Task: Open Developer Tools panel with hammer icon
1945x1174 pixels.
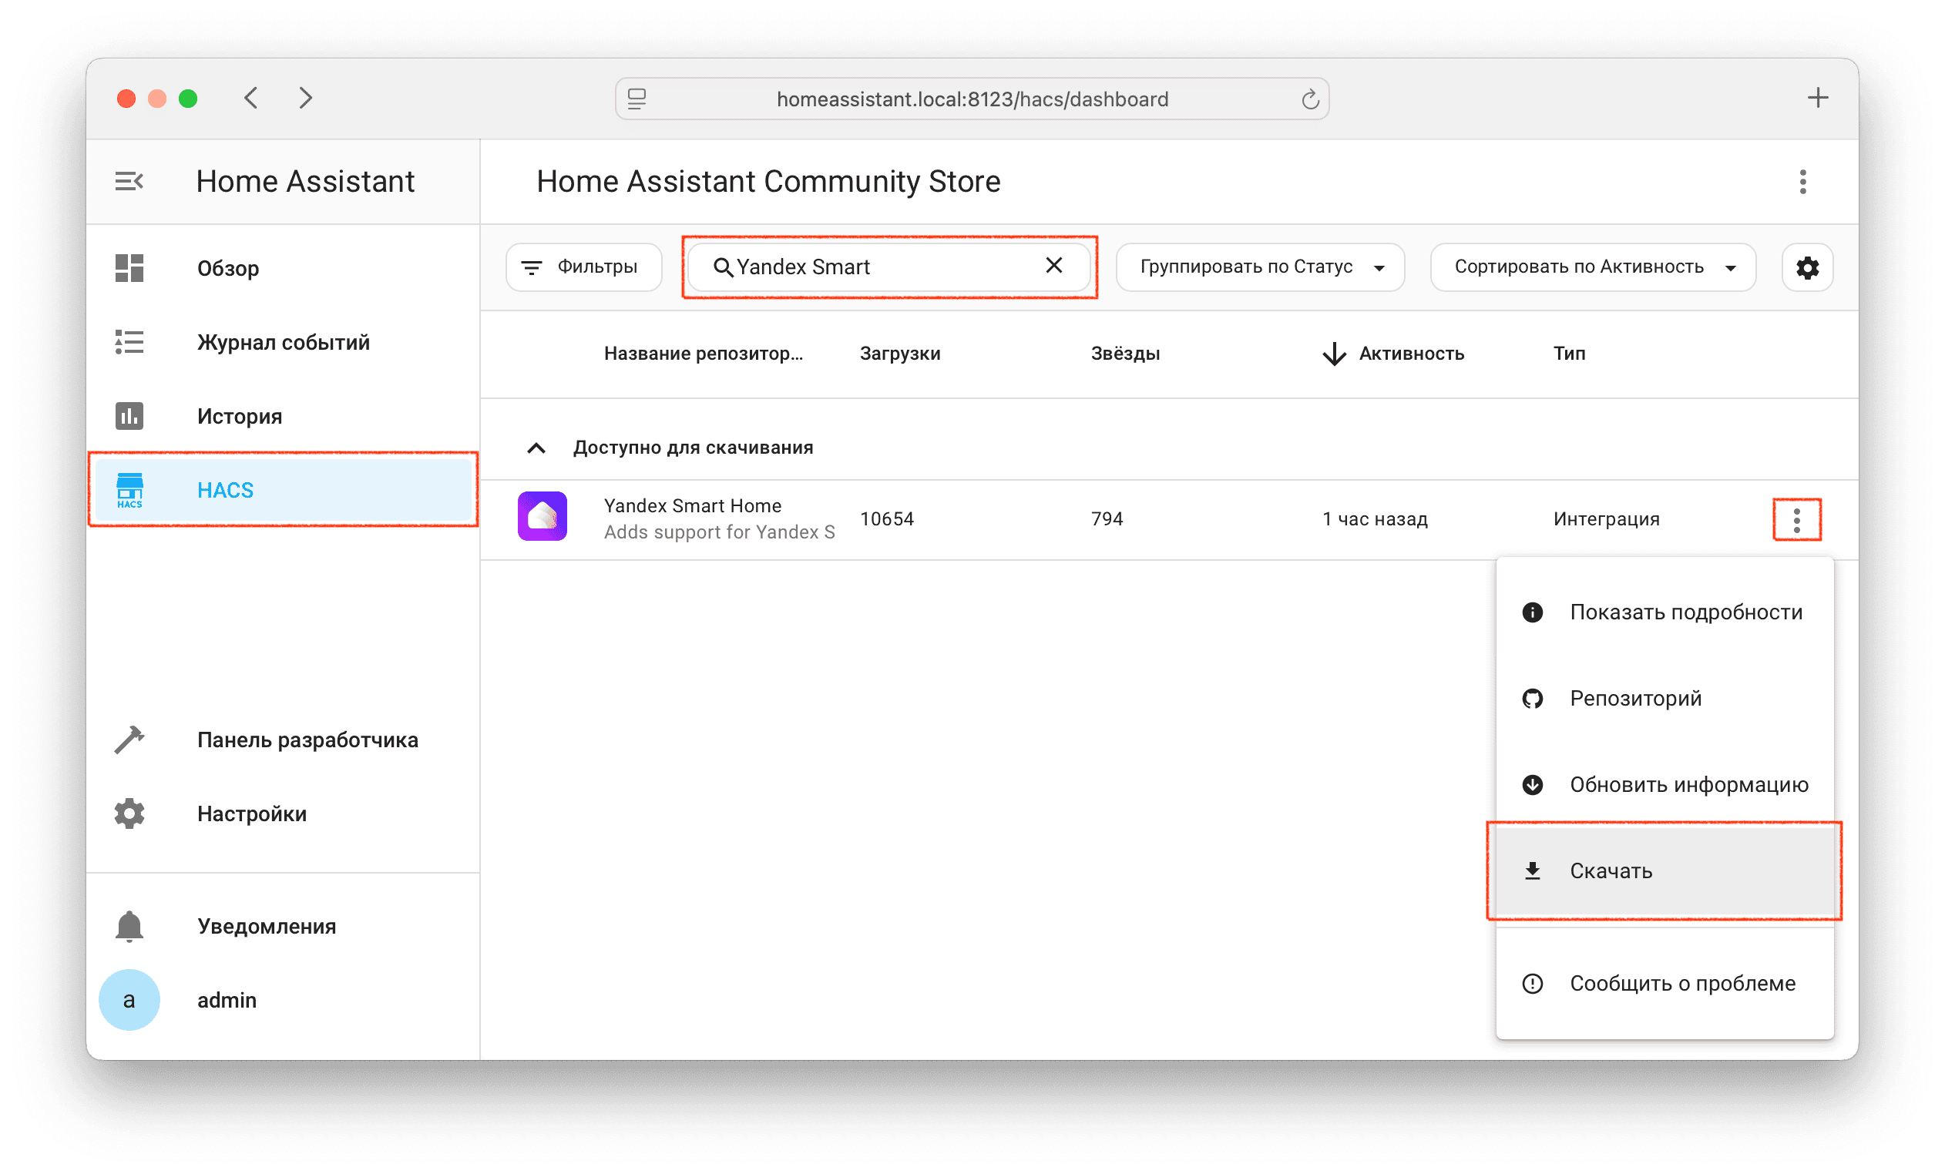Action: pos(129,740)
